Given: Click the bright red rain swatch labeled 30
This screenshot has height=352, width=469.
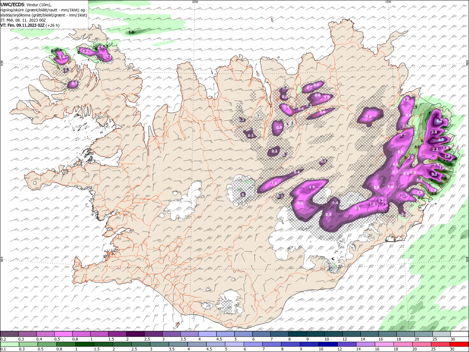Looking at the screenshot, I should coord(459,344).
